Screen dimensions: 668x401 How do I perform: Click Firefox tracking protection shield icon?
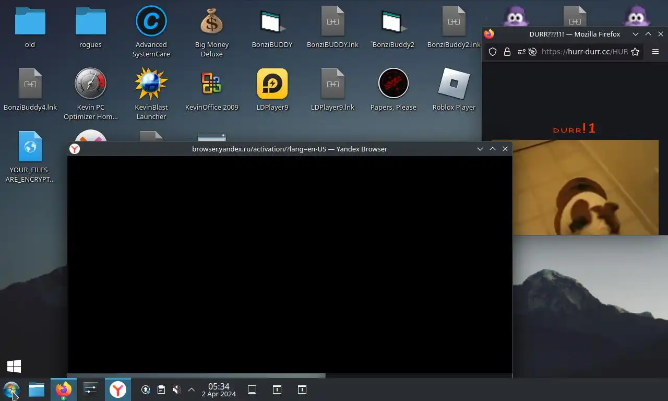(x=492, y=52)
